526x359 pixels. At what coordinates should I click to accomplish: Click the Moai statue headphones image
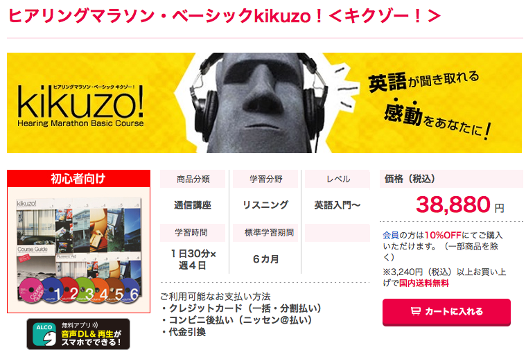tap(257, 103)
